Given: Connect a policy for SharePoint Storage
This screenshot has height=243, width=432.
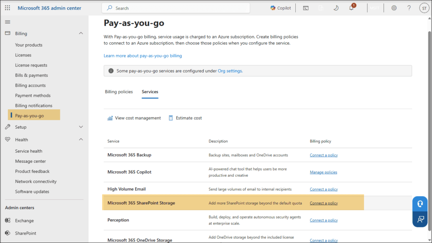Looking at the screenshot, I should [324, 203].
